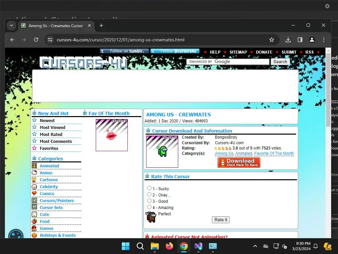Open Chrome three-dot menu
The height and width of the screenshot is (254, 338).
(x=323, y=40)
